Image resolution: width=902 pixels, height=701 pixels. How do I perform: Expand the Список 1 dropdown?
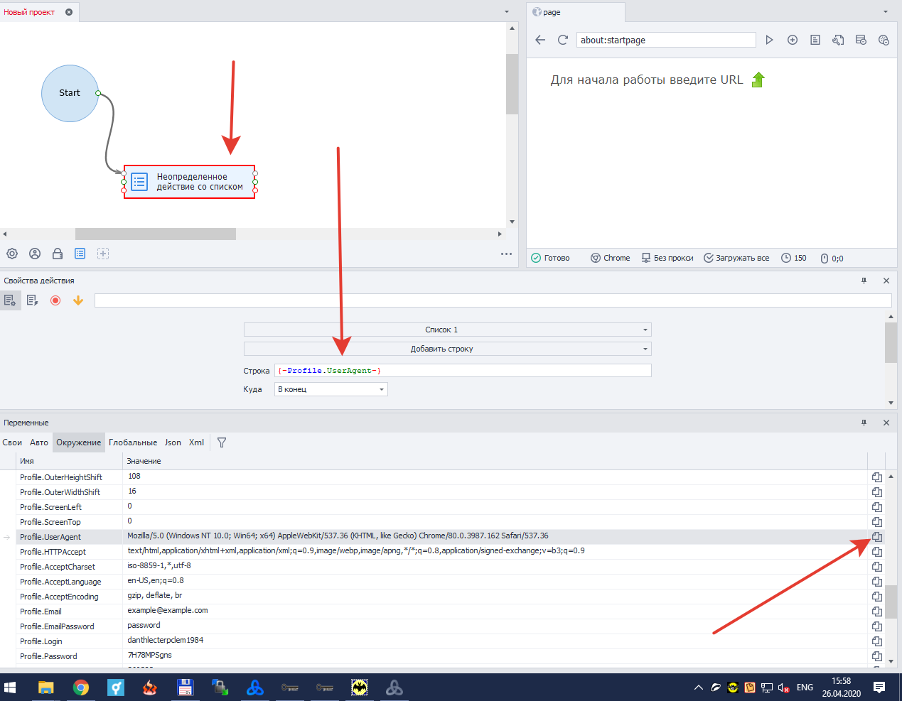[447, 330]
